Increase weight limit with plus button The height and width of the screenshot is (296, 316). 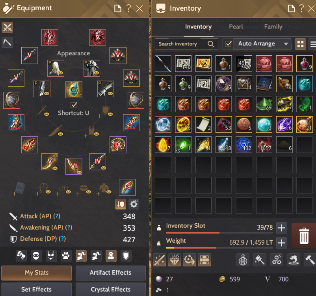[x=282, y=243]
